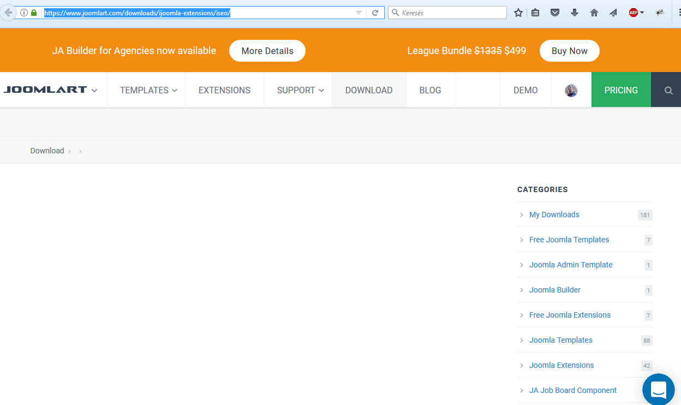Image resolution: width=681 pixels, height=405 pixels.
Task: Open Joomla Builder category
Action: click(x=555, y=290)
